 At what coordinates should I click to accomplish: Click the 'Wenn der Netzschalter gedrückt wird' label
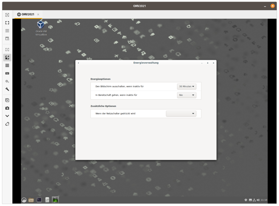tap(115, 113)
